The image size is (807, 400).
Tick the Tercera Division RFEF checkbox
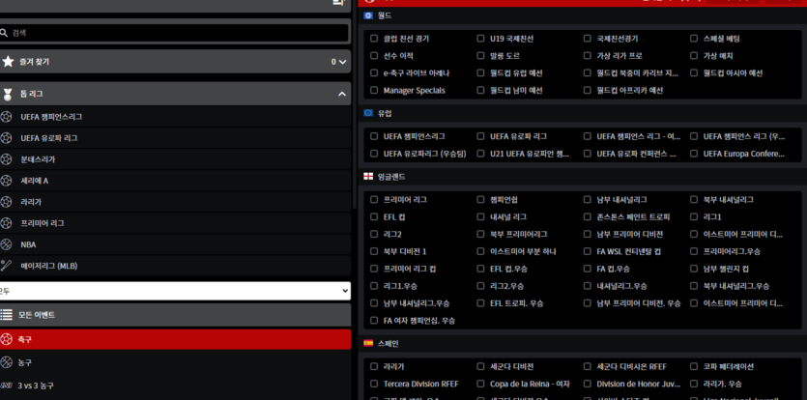coord(374,384)
